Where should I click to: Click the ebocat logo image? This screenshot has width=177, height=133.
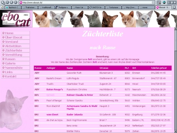pyautogui.click(x=16, y=19)
